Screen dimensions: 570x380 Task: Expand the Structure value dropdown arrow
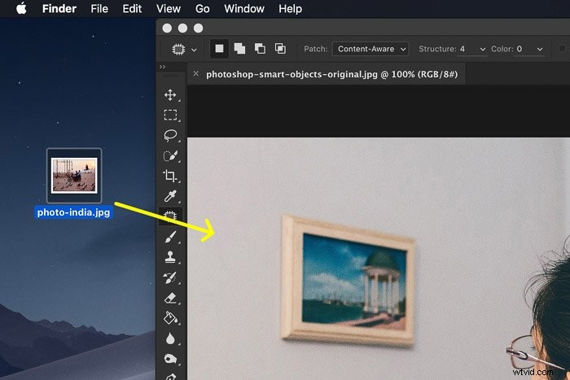pos(482,50)
